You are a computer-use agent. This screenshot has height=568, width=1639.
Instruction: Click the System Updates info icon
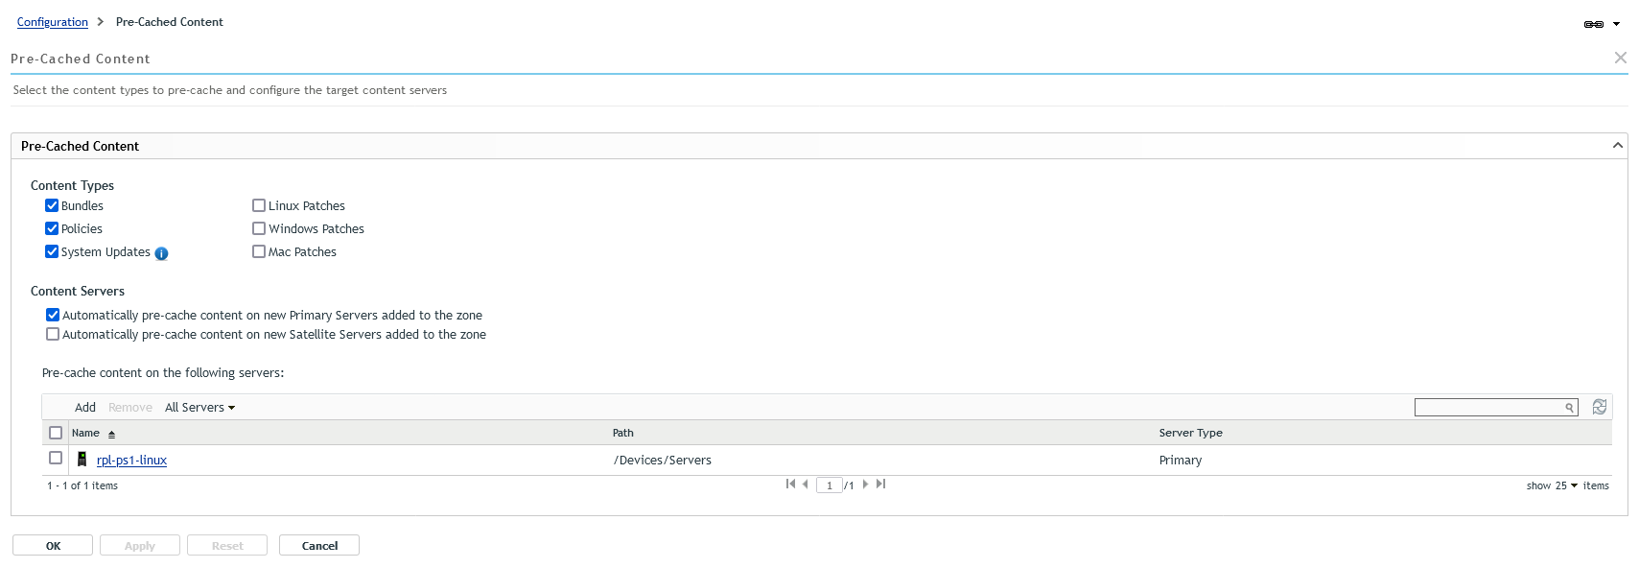[x=161, y=254]
